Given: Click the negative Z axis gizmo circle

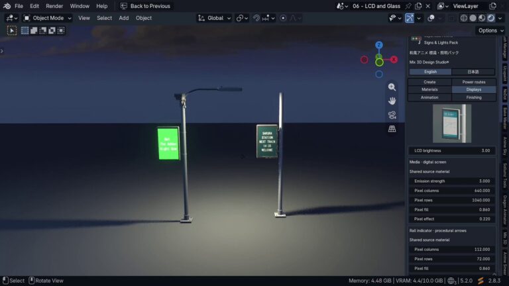Looking at the screenshot, I should tap(379, 74).
